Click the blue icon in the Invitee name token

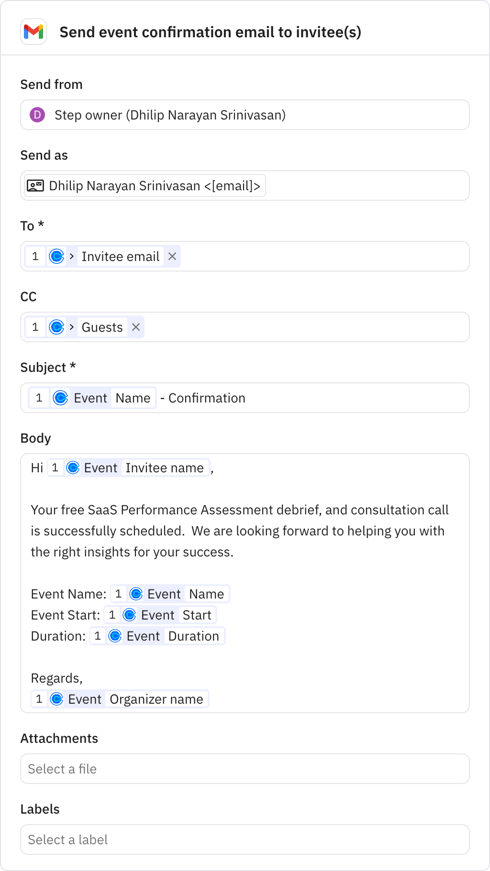[x=72, y=468]
